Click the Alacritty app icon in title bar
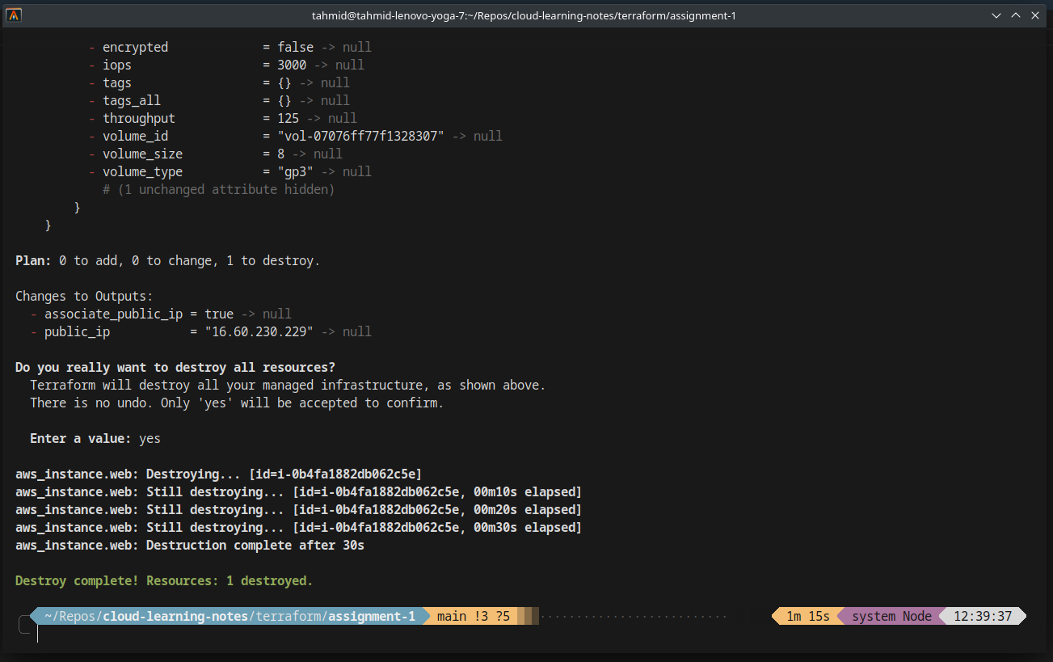Viewport: 1053px width, 662px height. coord(14,15)
